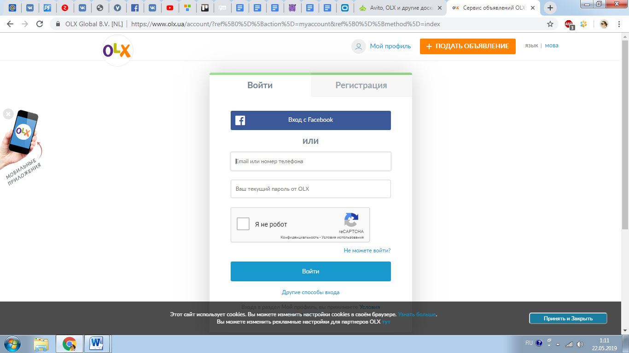The width and height of the screenshot is (629, 353).
Task: Click the blue Войти submit button
Action: coord(311,271)
